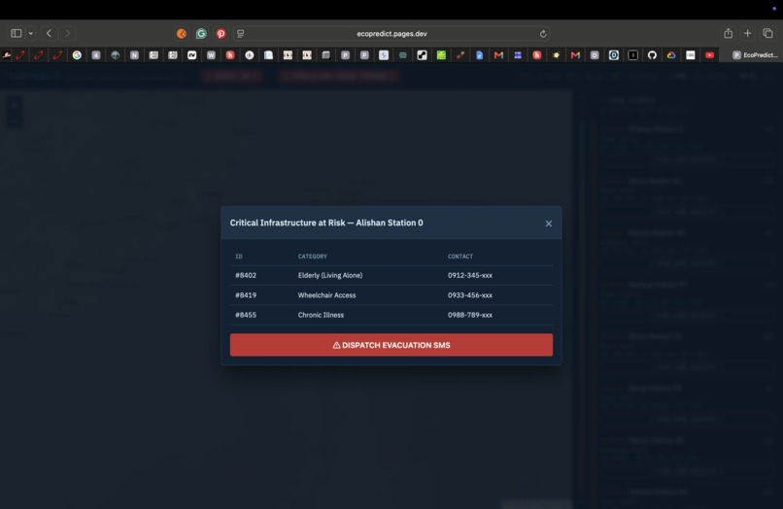Screen dimensions: 783x509
Task: Open the page settings icon in address bar
Action: (241, 33)
